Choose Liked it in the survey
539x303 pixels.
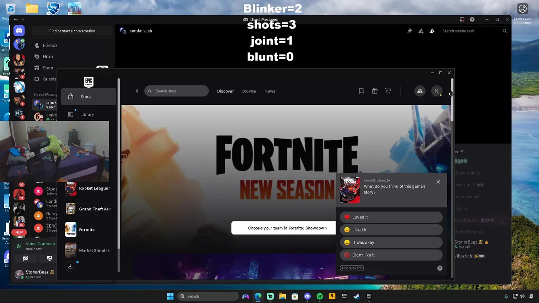[391, 230]
